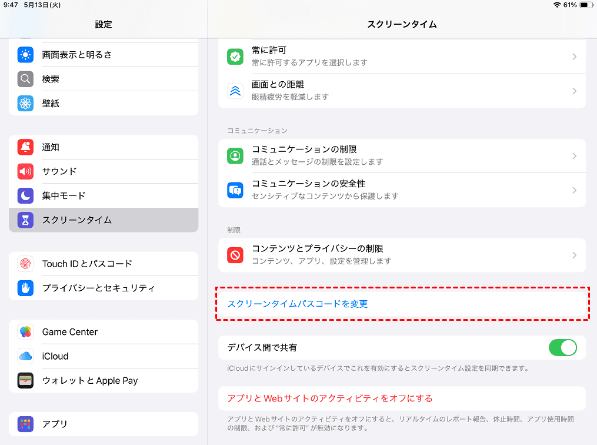Select スクリーンタイム in the sidebar
Image resolution: width=597 pixels, height=445 pixels.
pos(89,219)
